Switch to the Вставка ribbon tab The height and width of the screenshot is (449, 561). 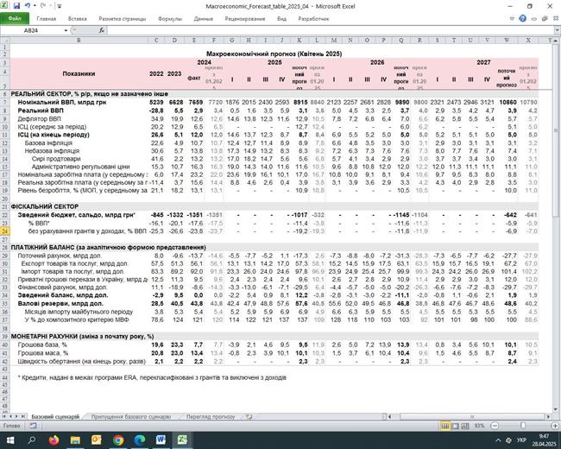78,19
